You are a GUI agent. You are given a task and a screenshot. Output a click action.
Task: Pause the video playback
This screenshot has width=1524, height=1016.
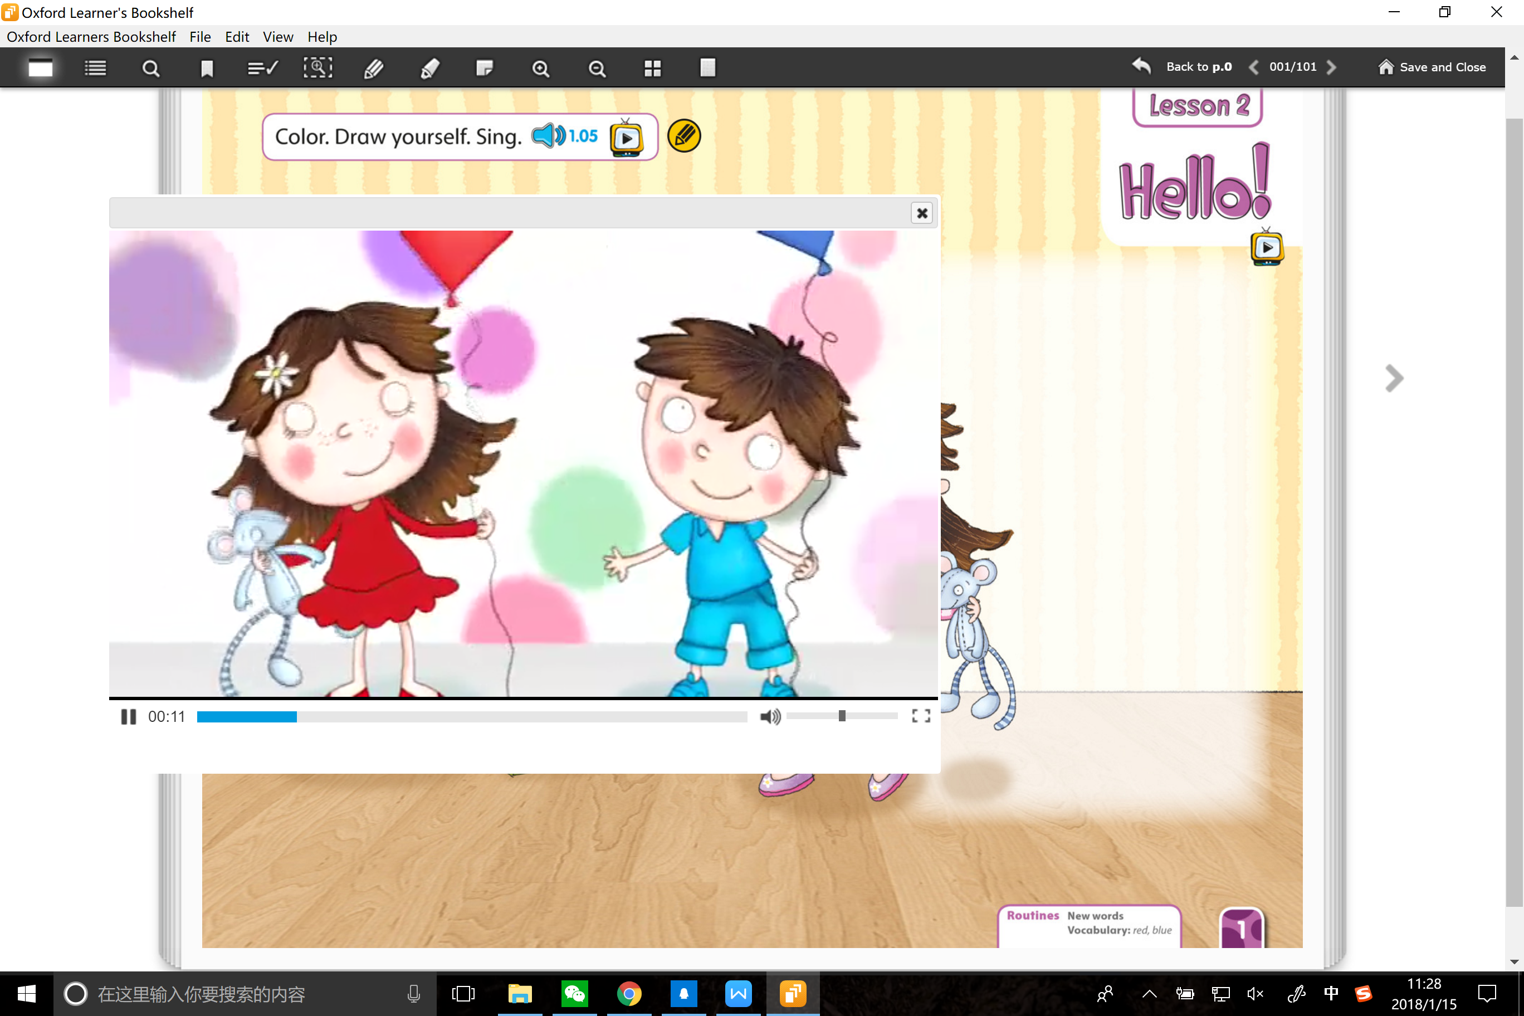pos(128,717)
